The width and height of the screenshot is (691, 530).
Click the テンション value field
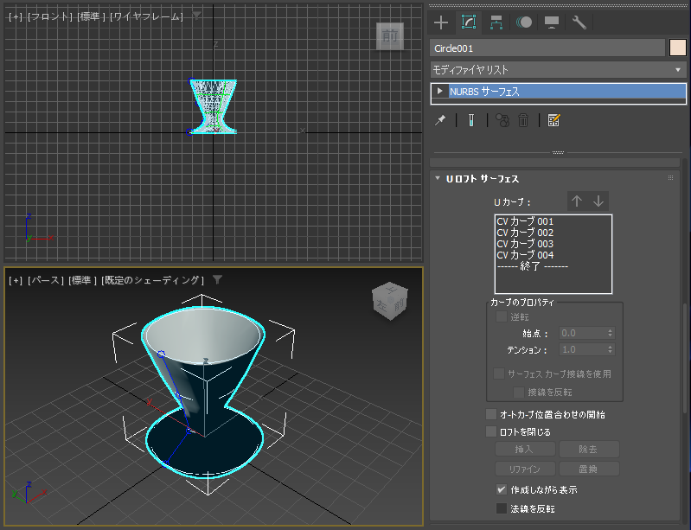(583, 350)
